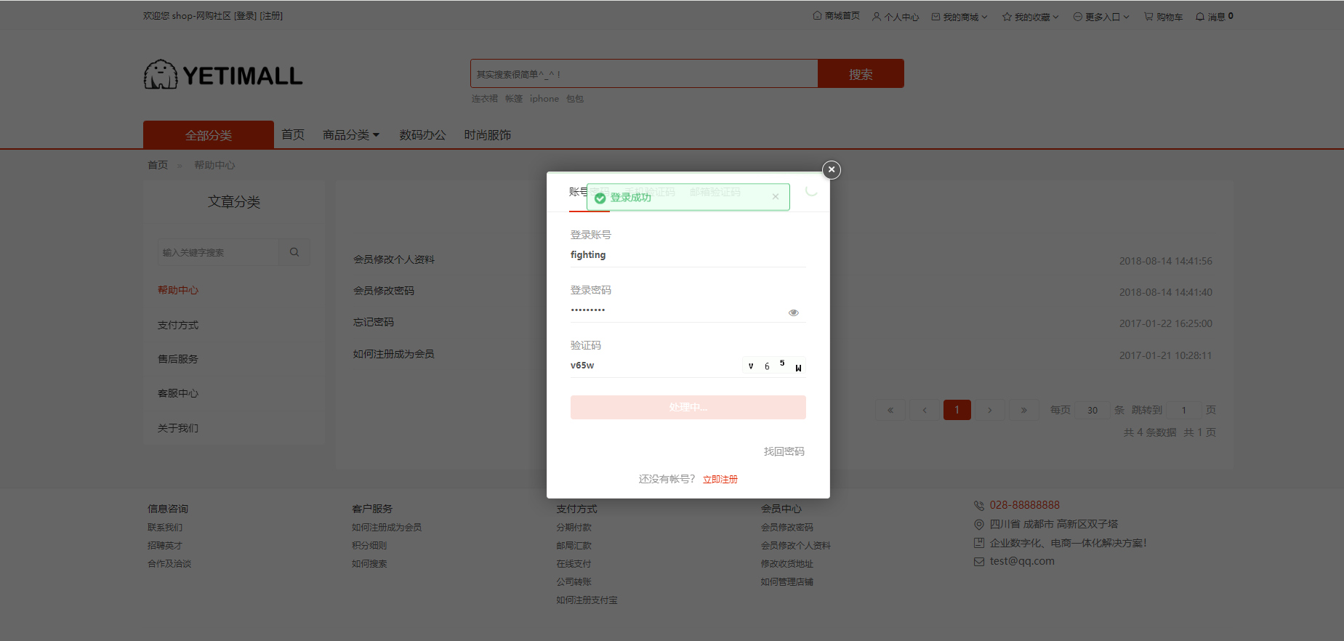Select 数码办公 in main navigation
The height and width of the screenshot is (641, 1344).
pos(422,135)
